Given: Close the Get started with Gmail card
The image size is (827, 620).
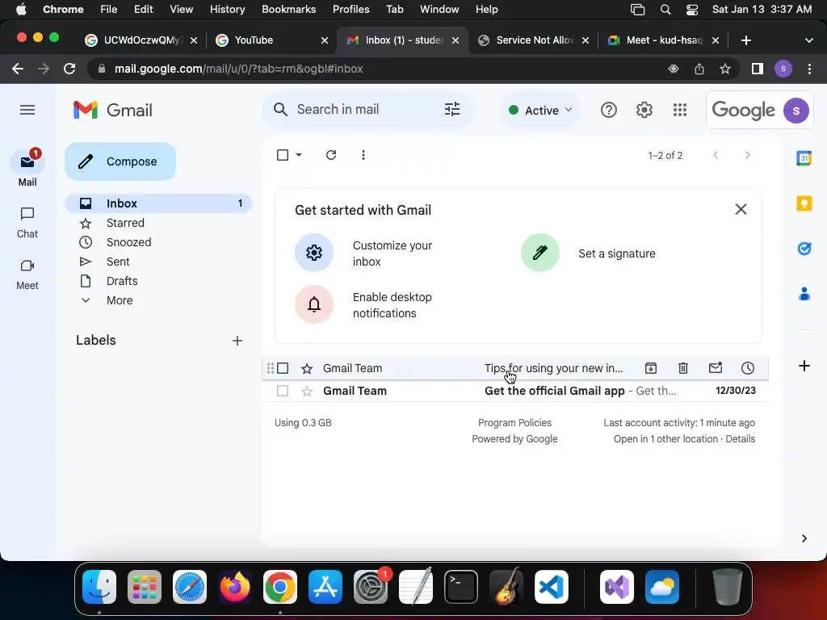Looking at the screenshot, I should 741,209.
